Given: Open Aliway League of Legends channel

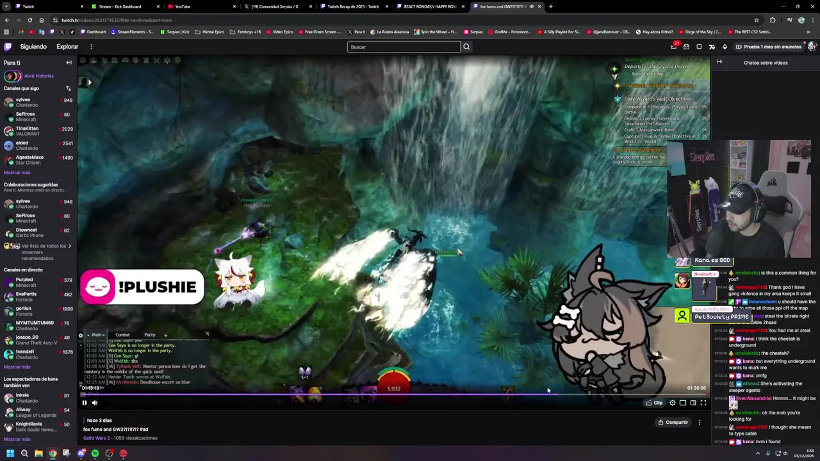Looking at the screenshot, I should [x=38, y=412].
